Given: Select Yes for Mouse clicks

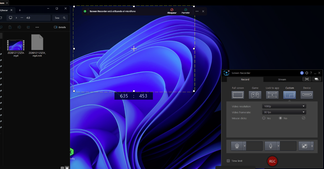Looking at the screenshot, I should point(264,118).
